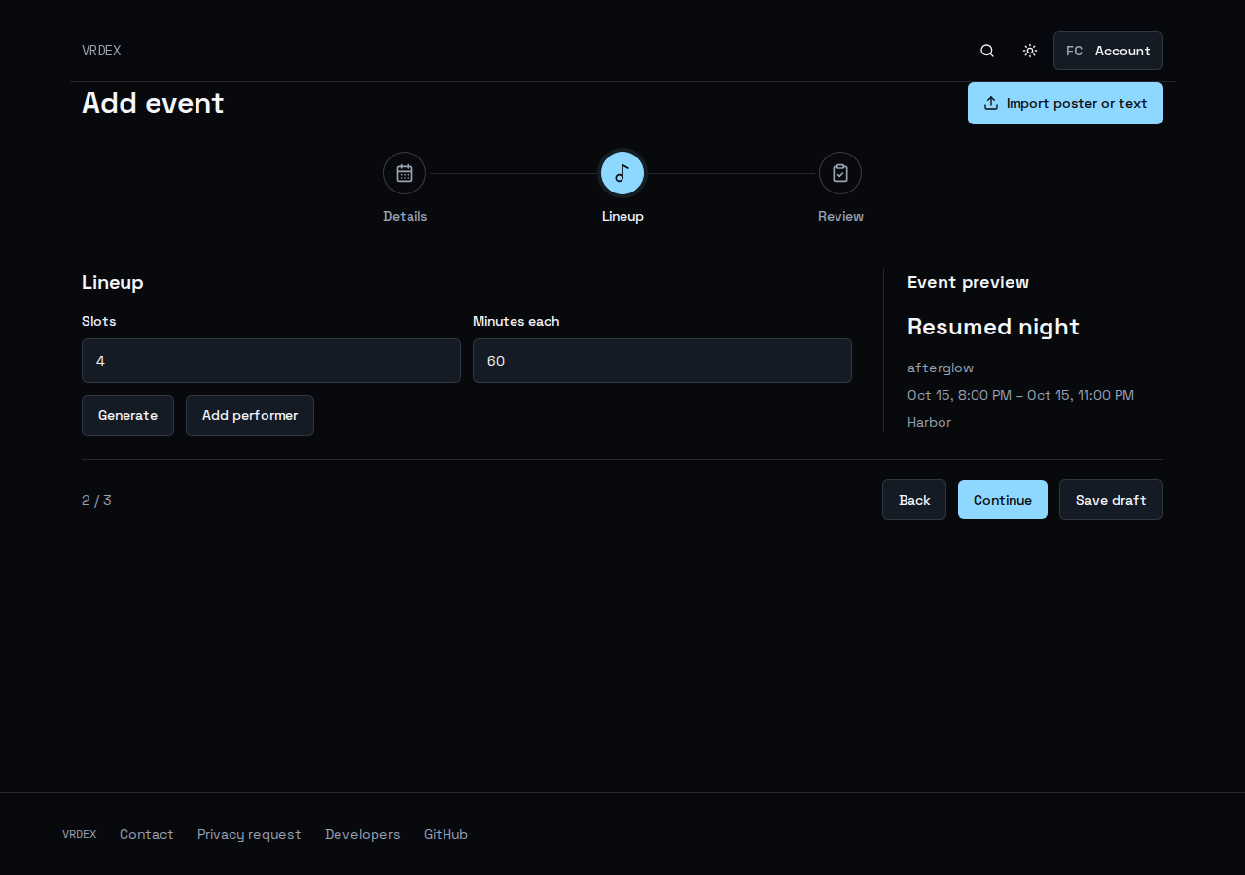Image resolution: width=1245 pixels, height=875 pixels.
Task: Focus the Minutes each input field
Action: (662, 361)
